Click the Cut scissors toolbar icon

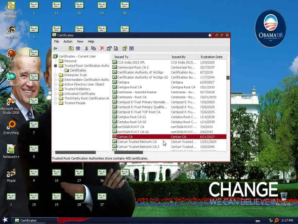pyautogui.click(x=86, y=48)
